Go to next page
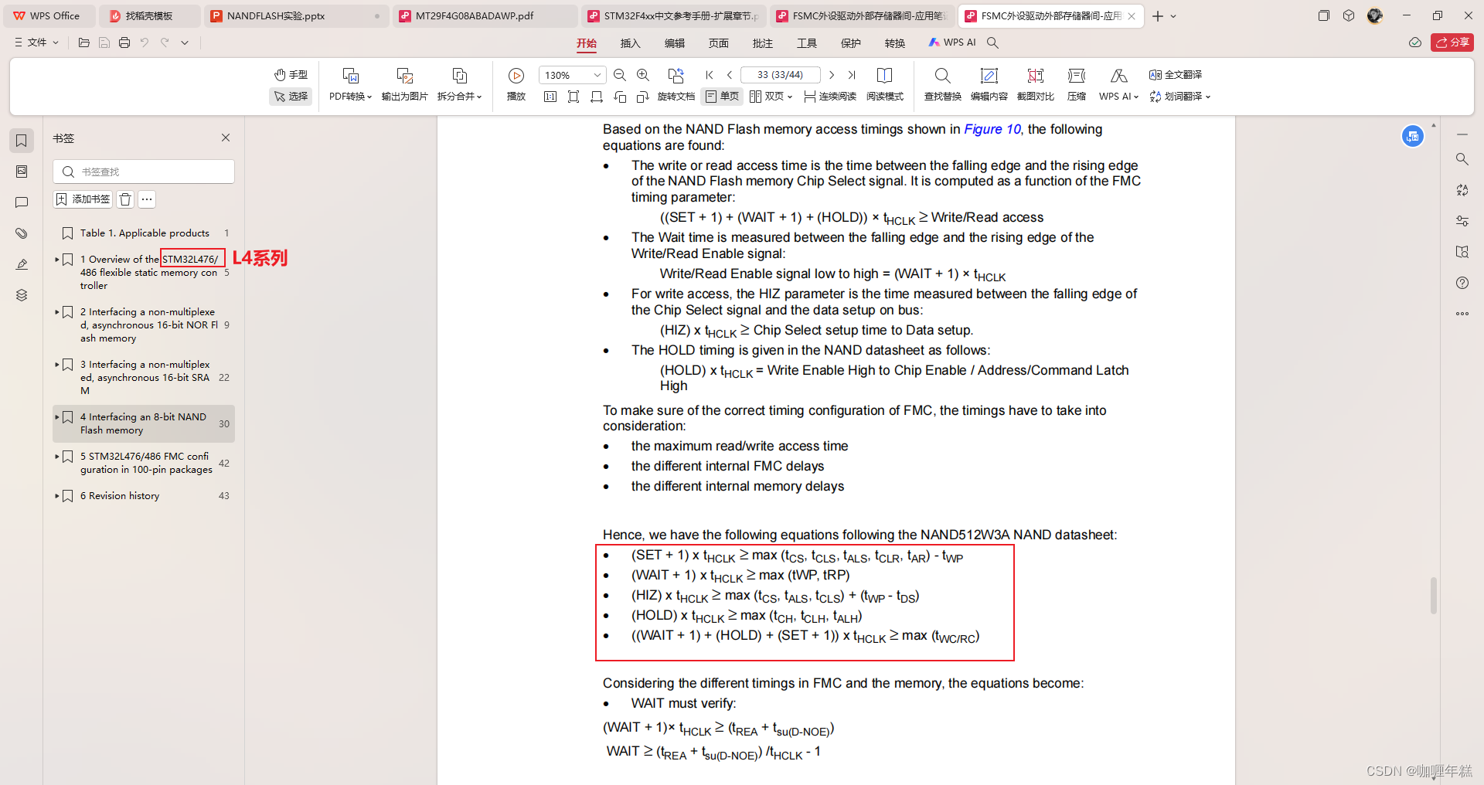 tap(832, 75)
